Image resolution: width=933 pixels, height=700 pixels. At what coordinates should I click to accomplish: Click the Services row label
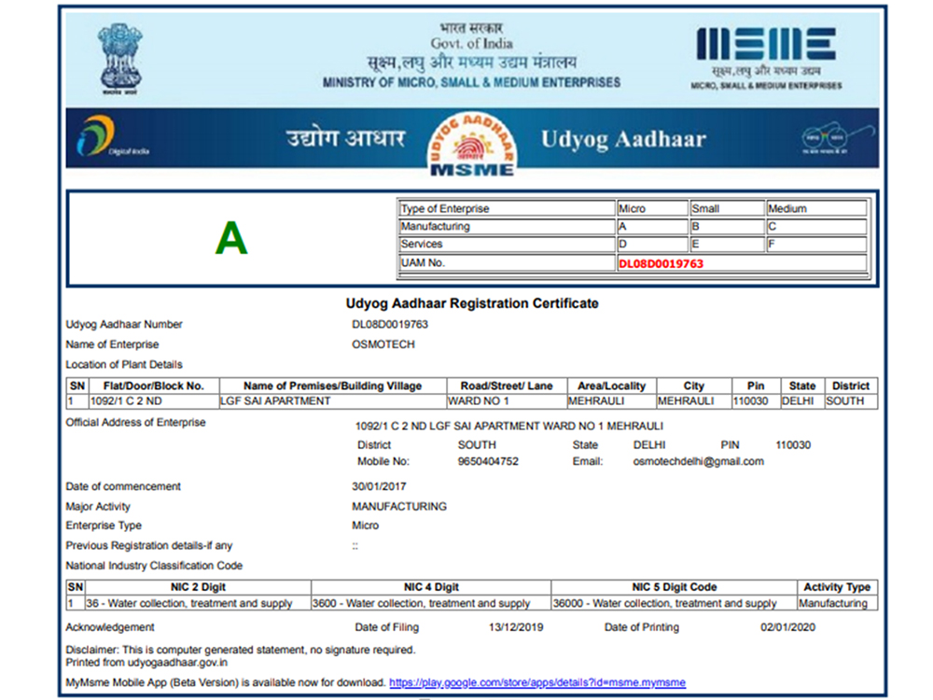[507, 244]
